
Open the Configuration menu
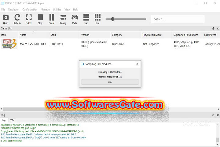coord(30,9)
